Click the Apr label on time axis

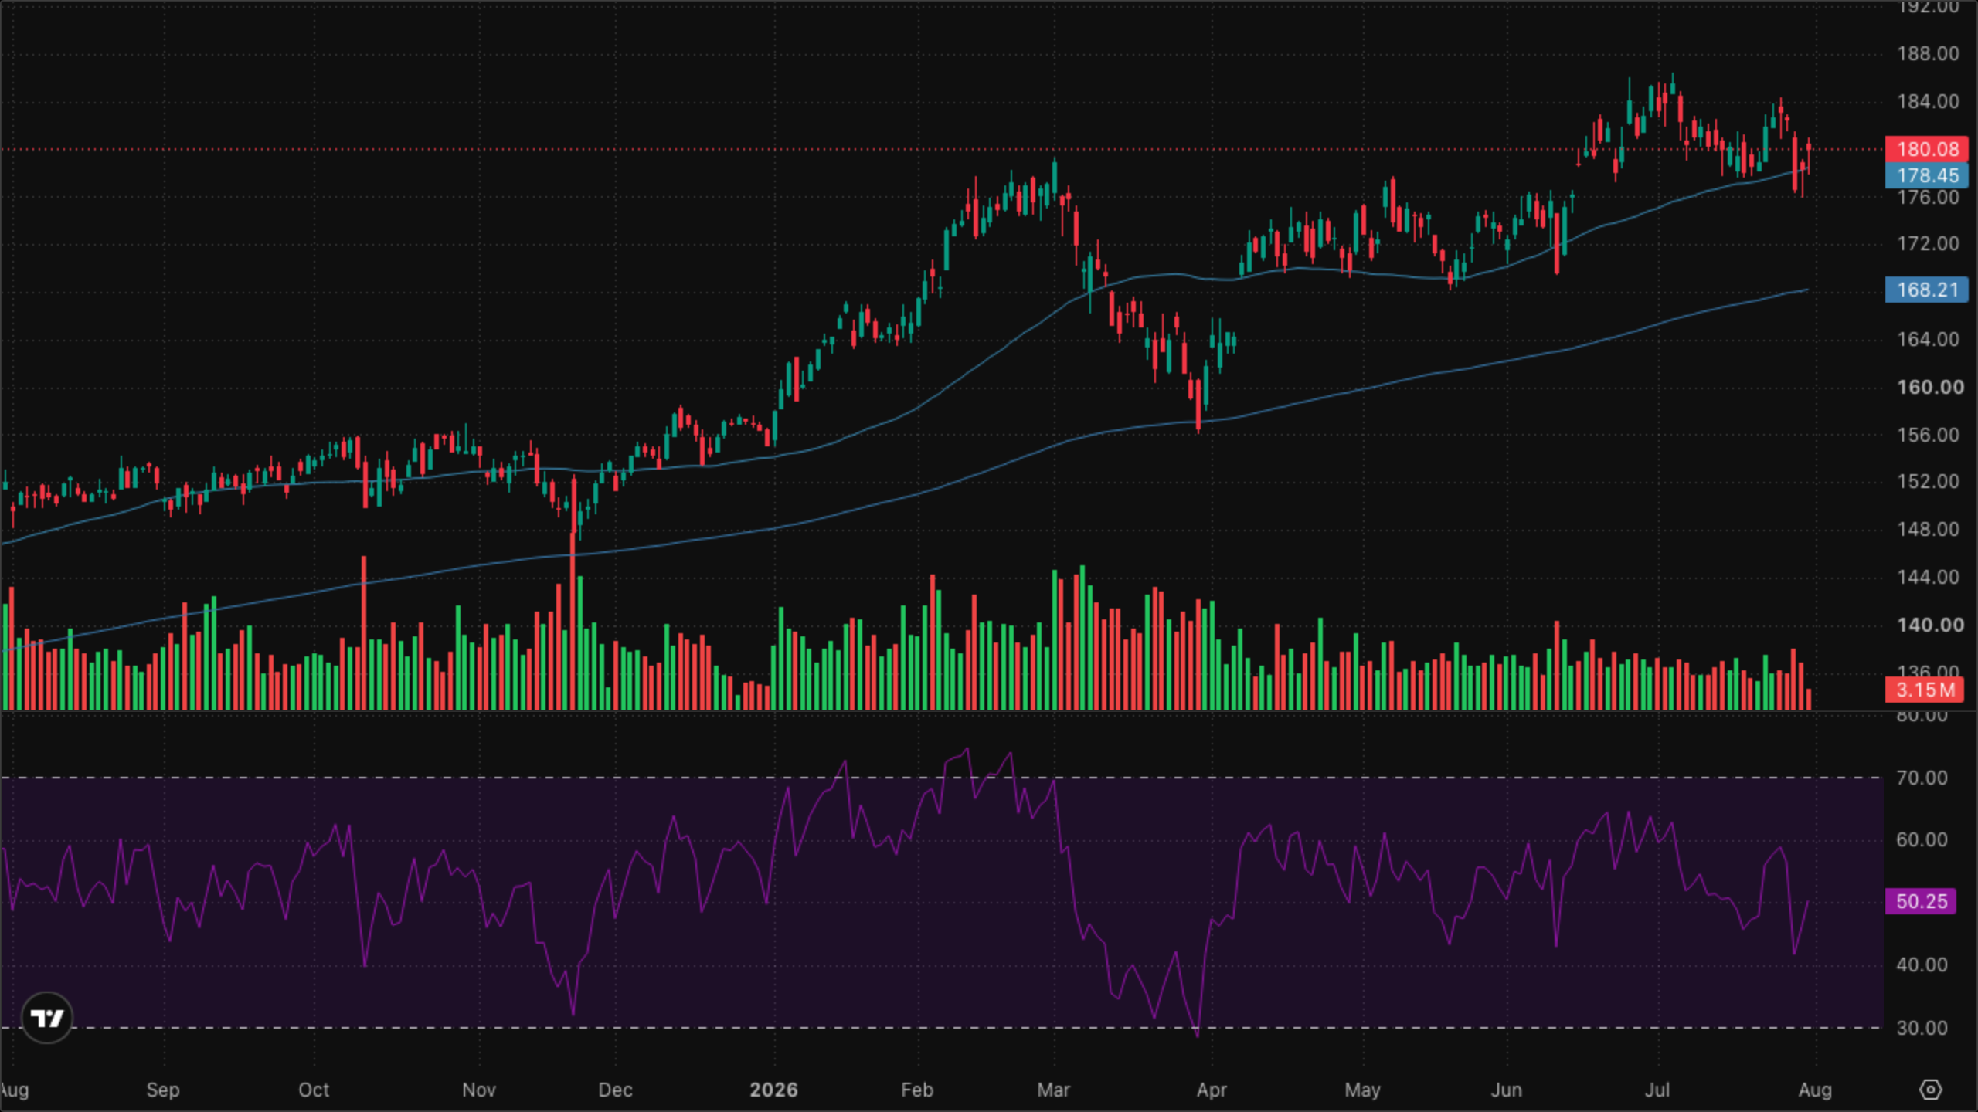[1212, 1090]
